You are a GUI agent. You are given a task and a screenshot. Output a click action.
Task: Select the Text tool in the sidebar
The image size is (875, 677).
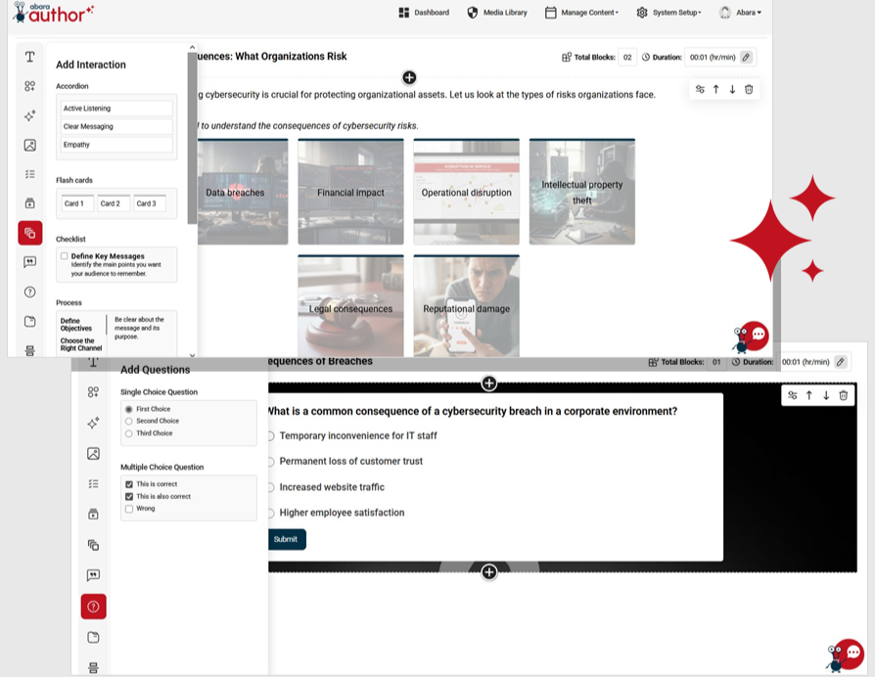30,57
